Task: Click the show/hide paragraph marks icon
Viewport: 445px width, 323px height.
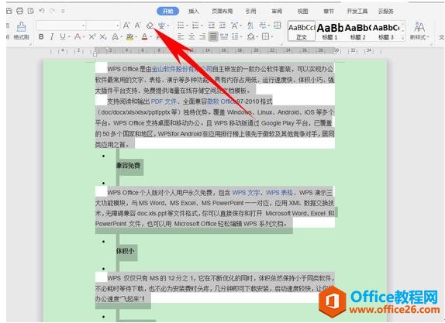Action: (263, 26)
